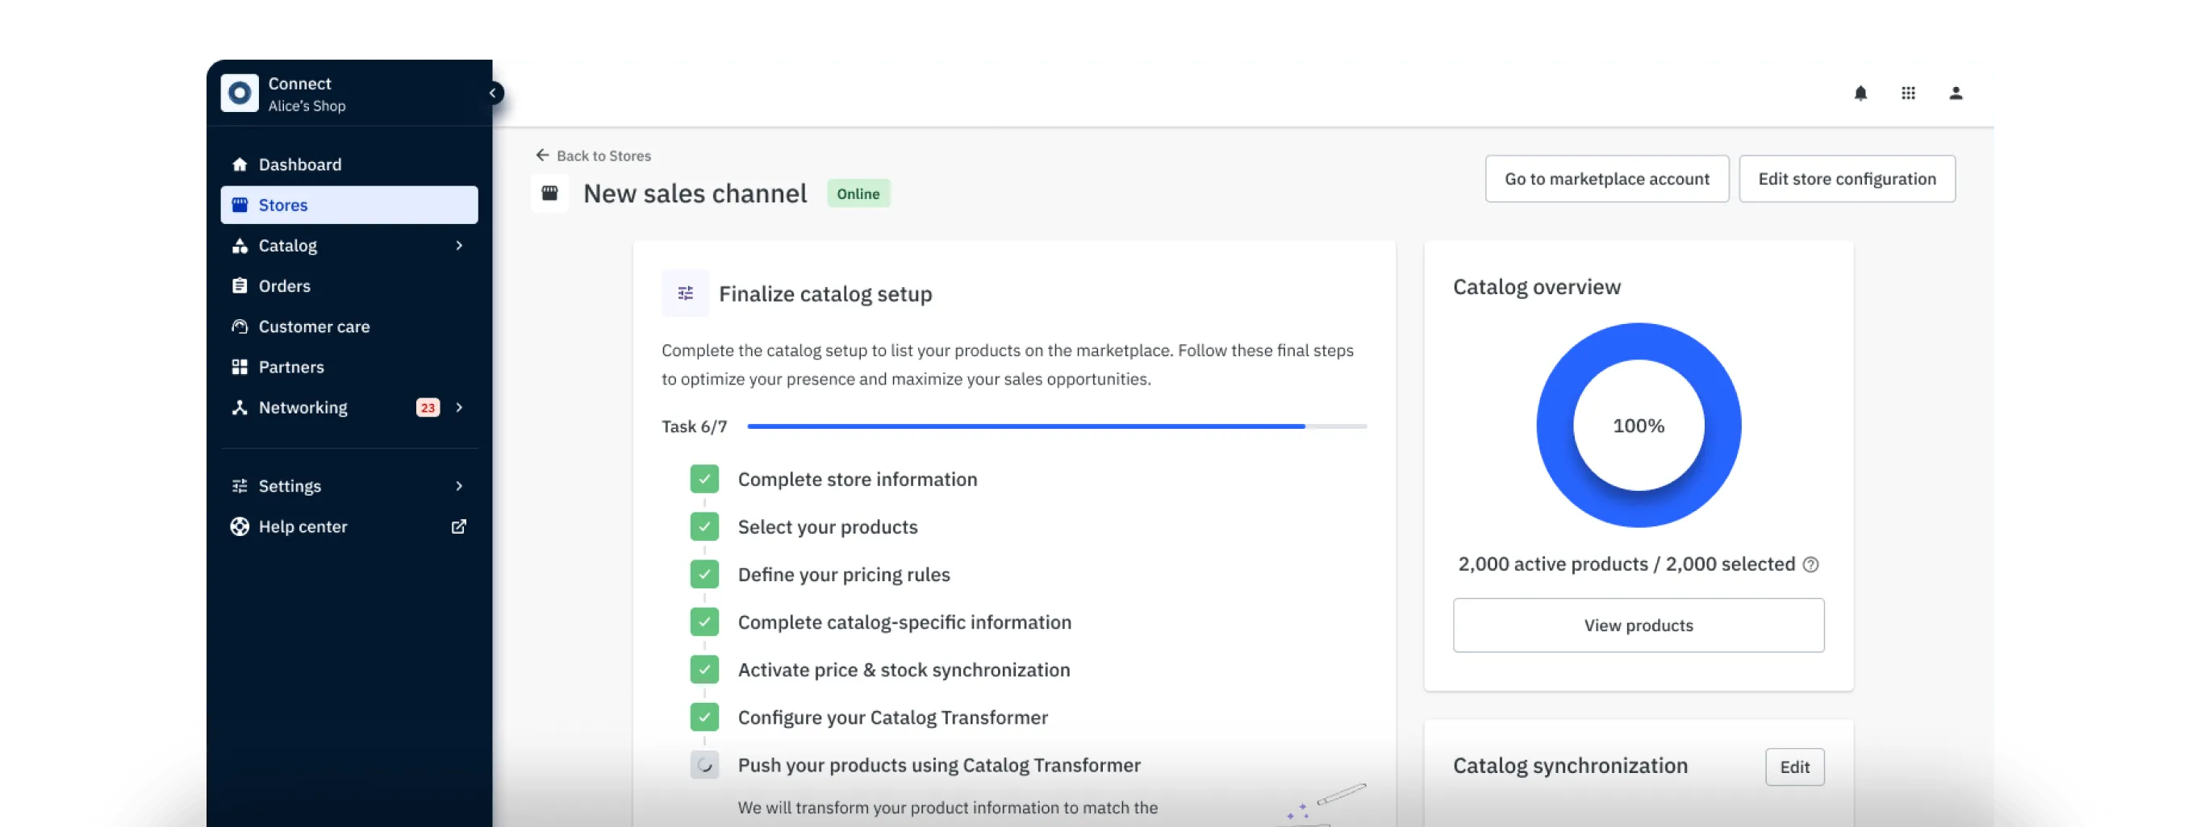This screenshot has width=2196, height=827.
Task: Click the Help center lifebuoy icon
Action: (240, 527)
